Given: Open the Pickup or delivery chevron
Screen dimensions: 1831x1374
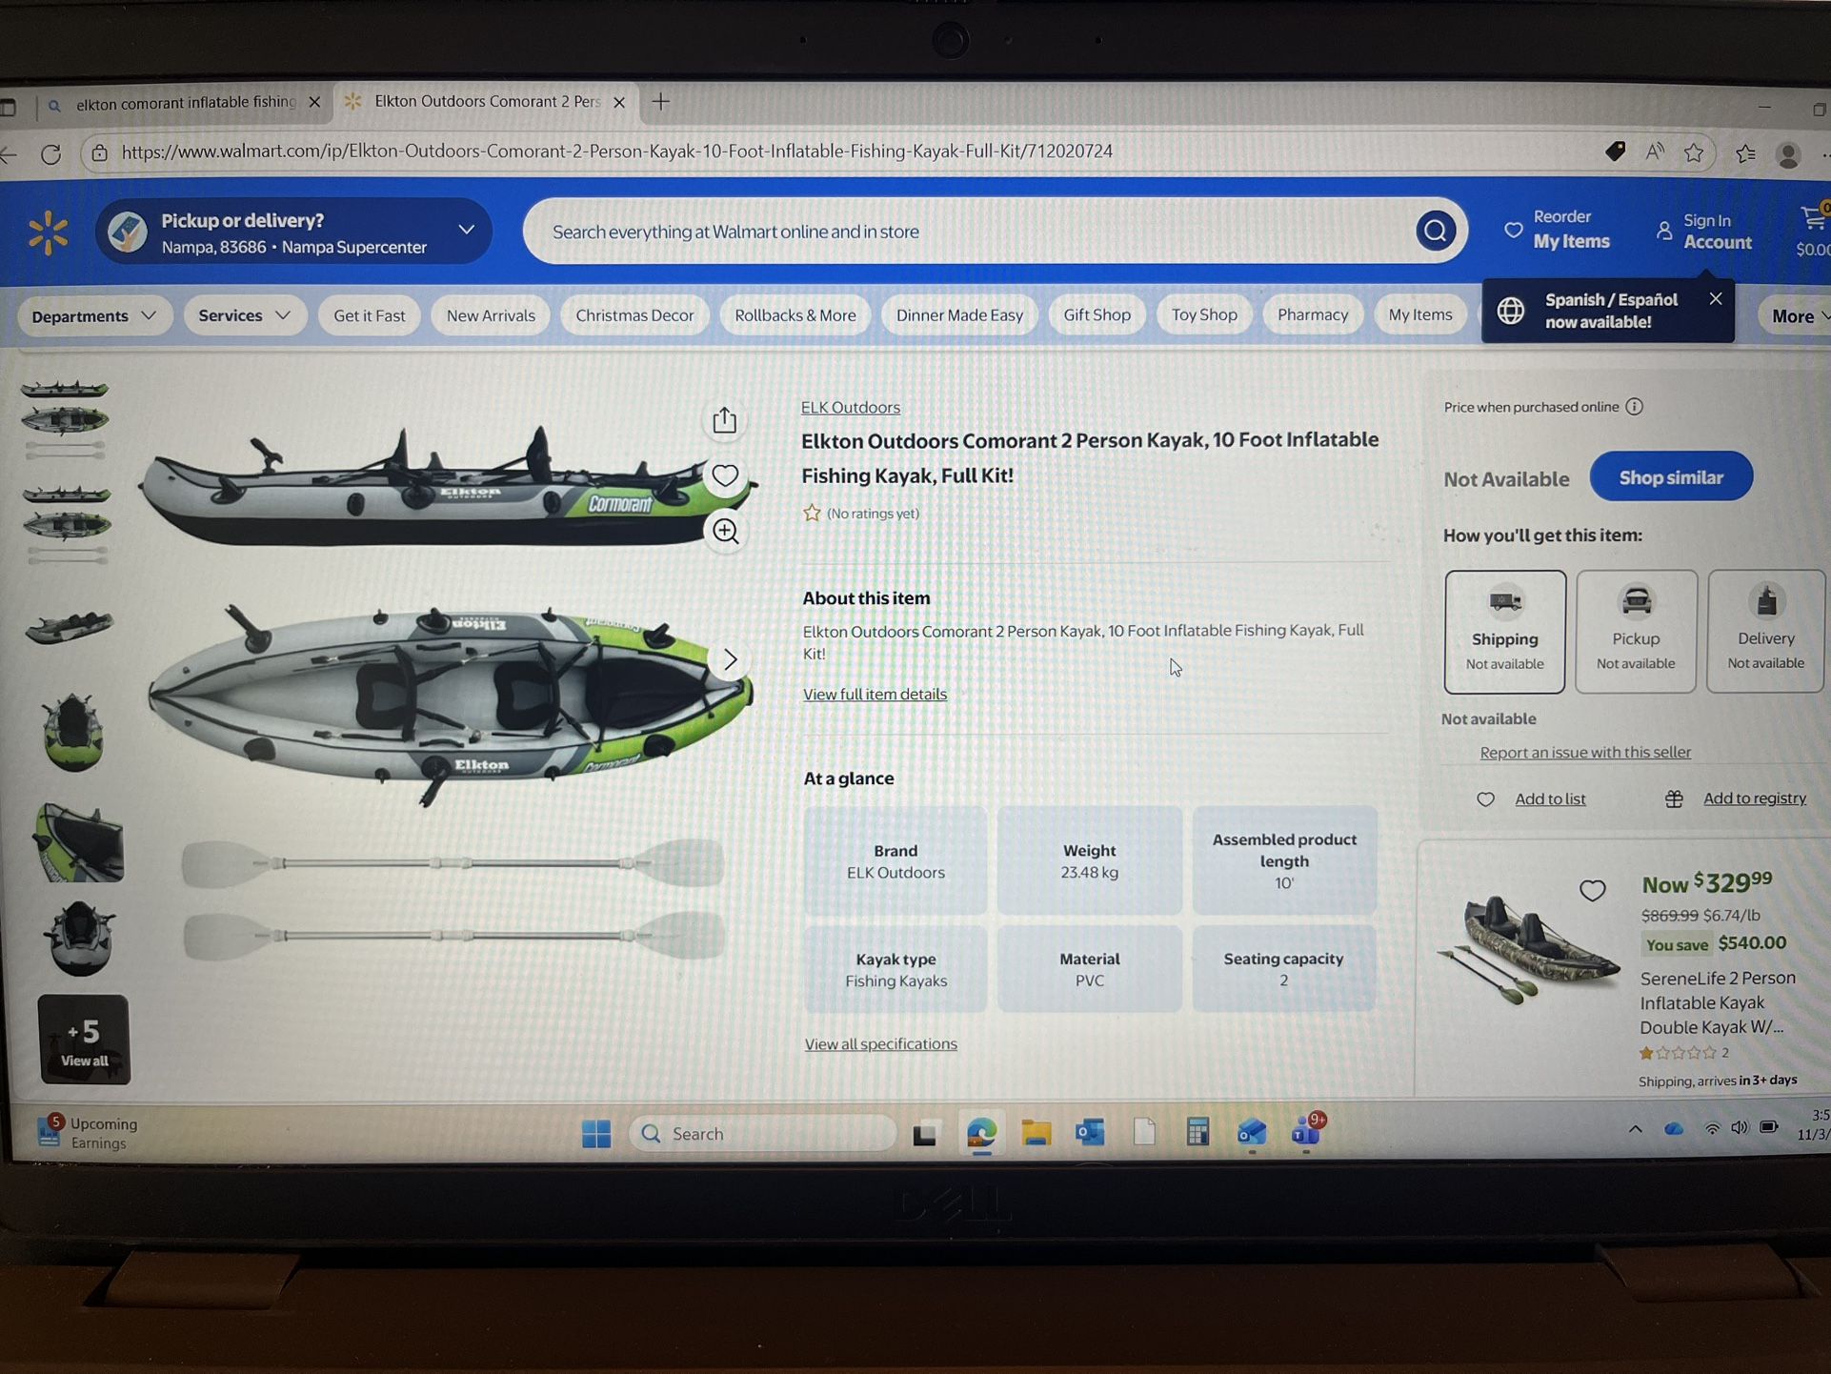Looking at the screenshot, I should [466, 230].
